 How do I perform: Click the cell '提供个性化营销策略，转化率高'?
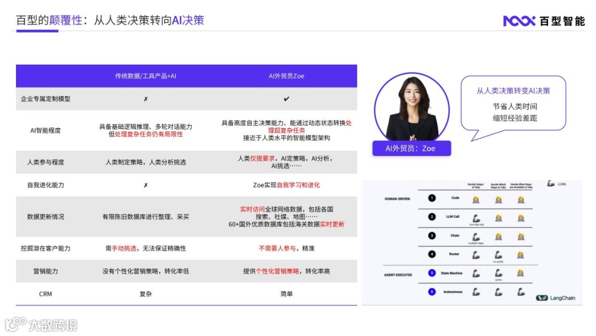coord(286,271)
